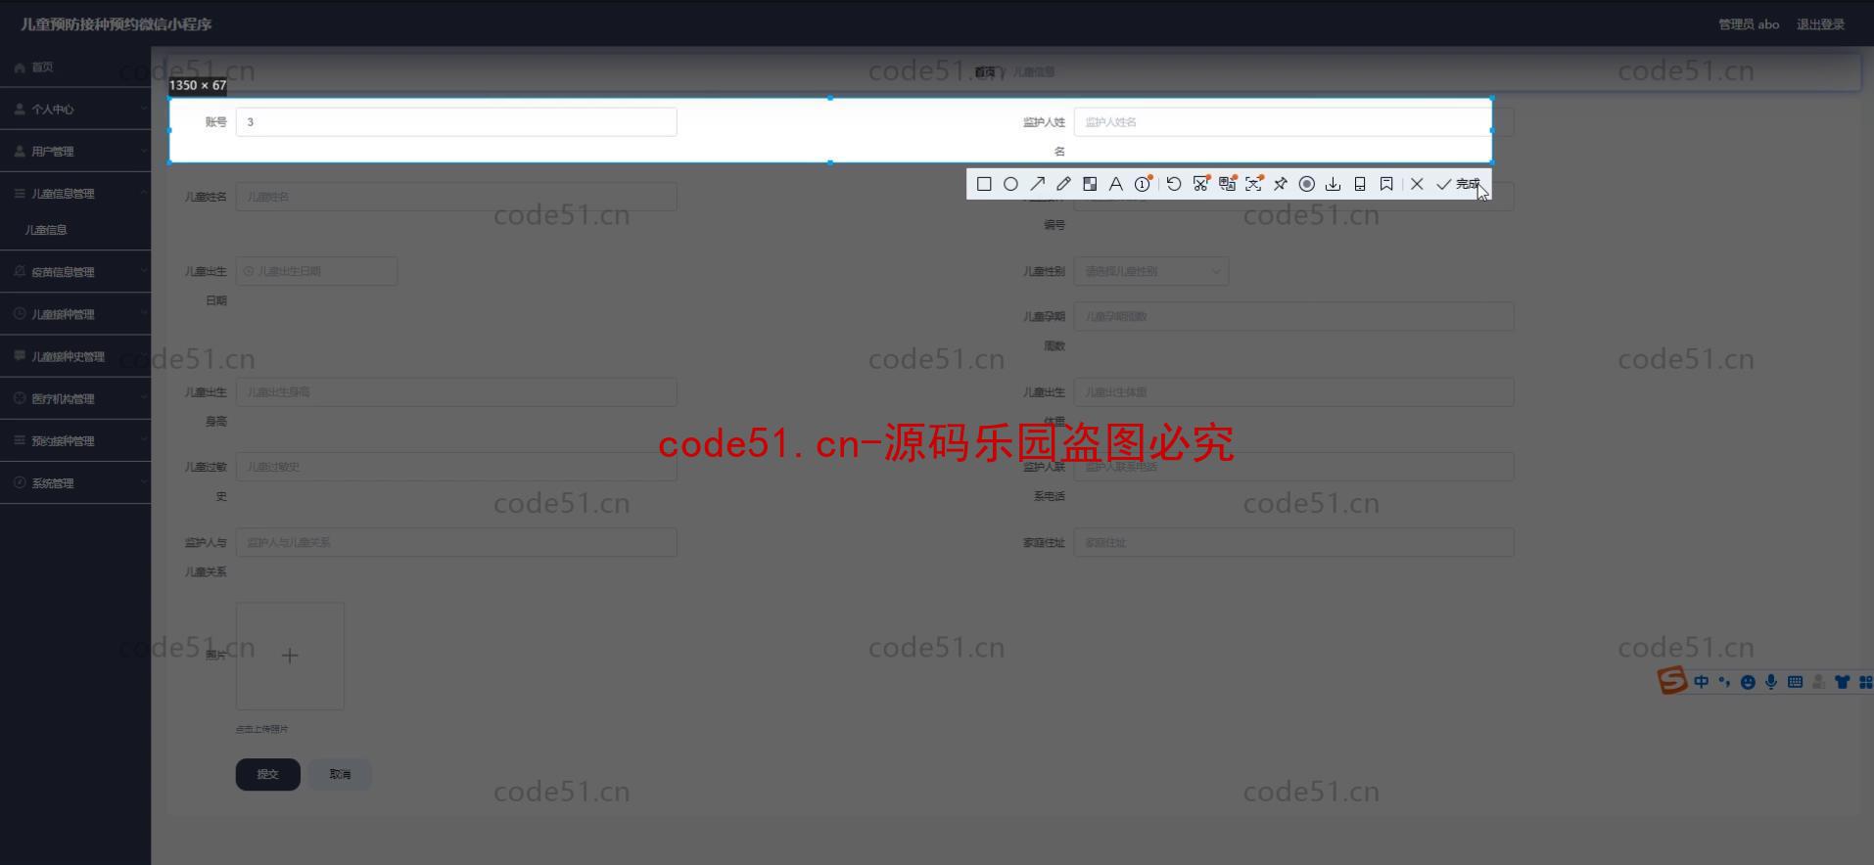
Task: Click the scissors long-screenshot icon
Action: (1200, 184)
